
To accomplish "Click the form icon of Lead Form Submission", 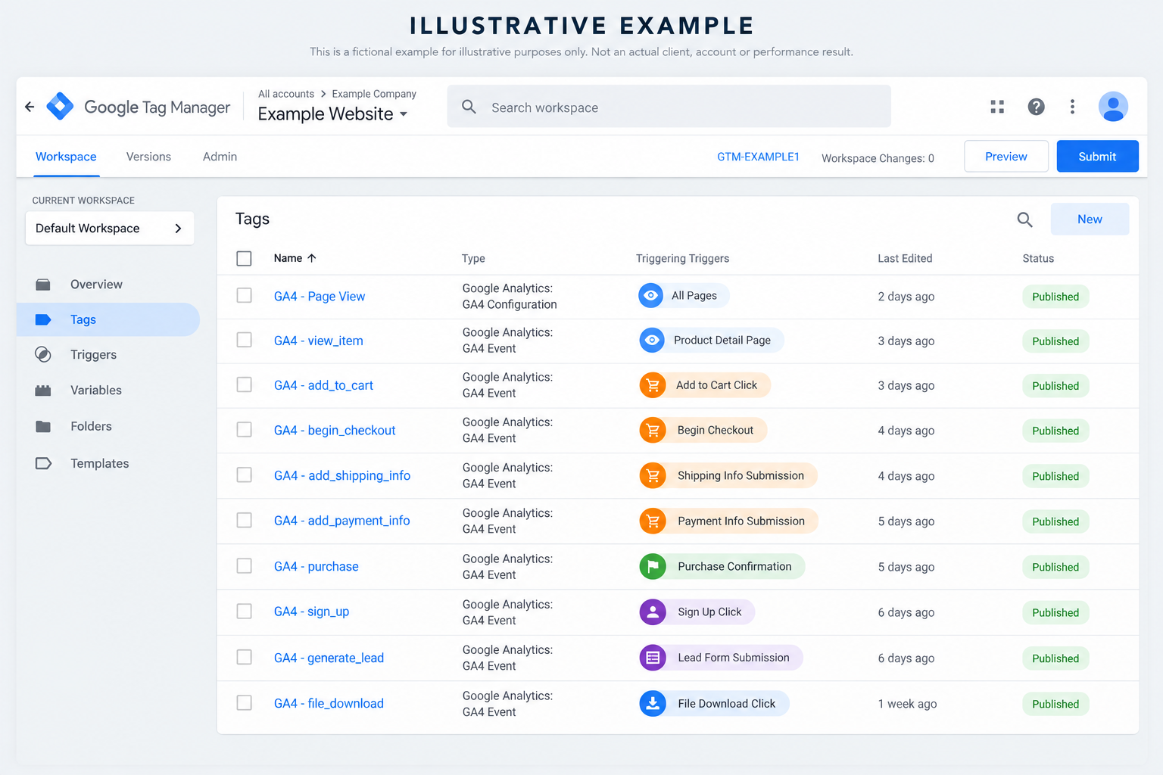I will coord(653,658).
